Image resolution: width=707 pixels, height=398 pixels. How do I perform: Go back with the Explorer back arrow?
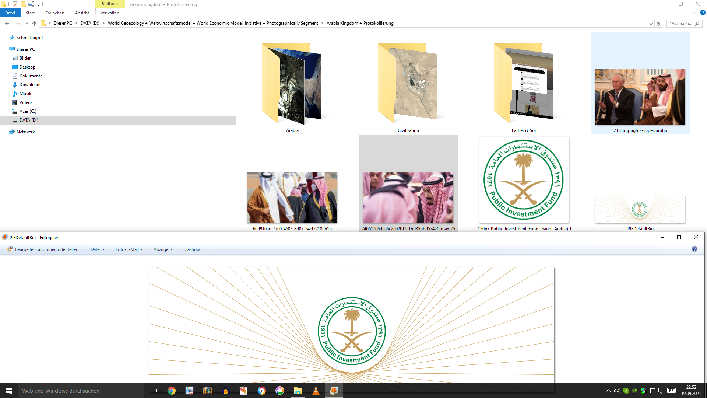(x=7, y=23)
